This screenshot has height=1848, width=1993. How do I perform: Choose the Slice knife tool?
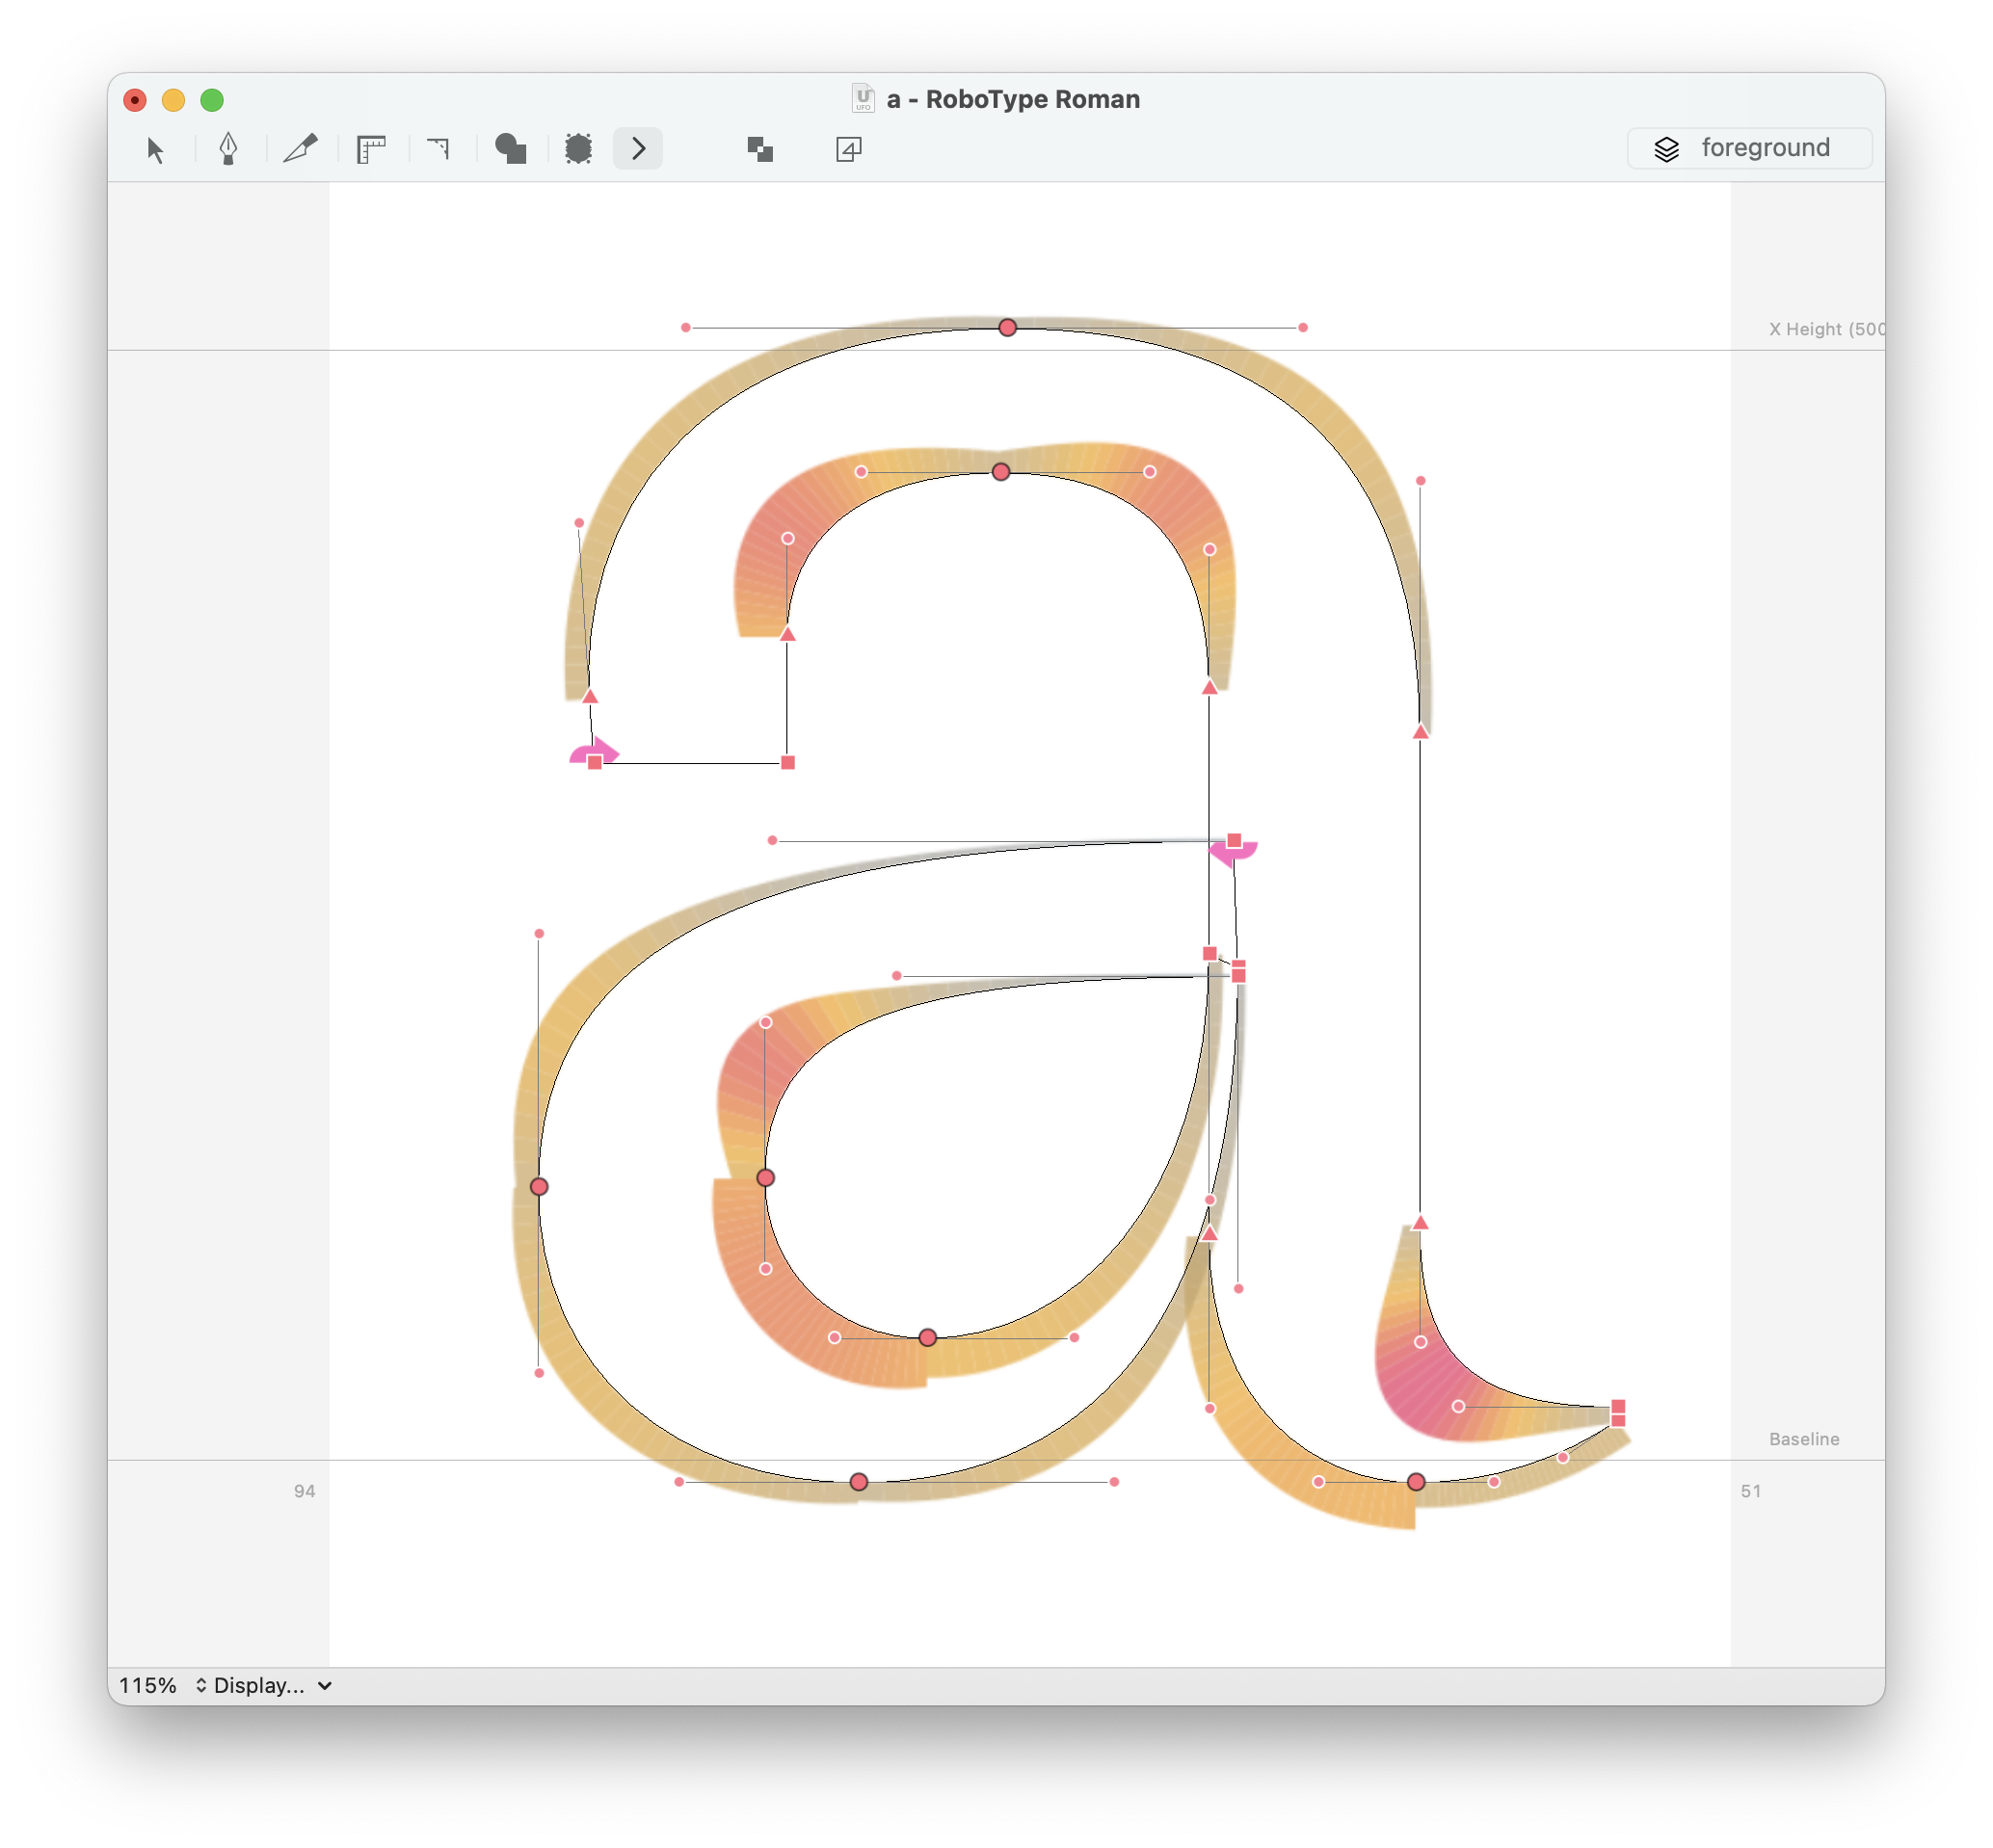pyautogui.click(x=300, y=149)
